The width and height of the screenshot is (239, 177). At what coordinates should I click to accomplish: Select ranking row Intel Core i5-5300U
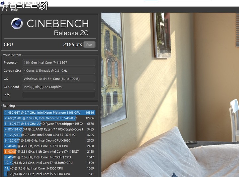49,174
